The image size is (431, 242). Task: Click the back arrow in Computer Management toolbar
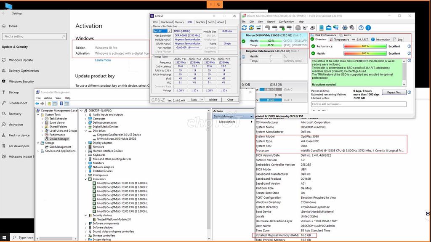click(37, 104)
